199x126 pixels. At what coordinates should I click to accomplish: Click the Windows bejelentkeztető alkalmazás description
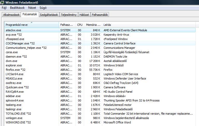pyautogui.click(x=126, y=118)
